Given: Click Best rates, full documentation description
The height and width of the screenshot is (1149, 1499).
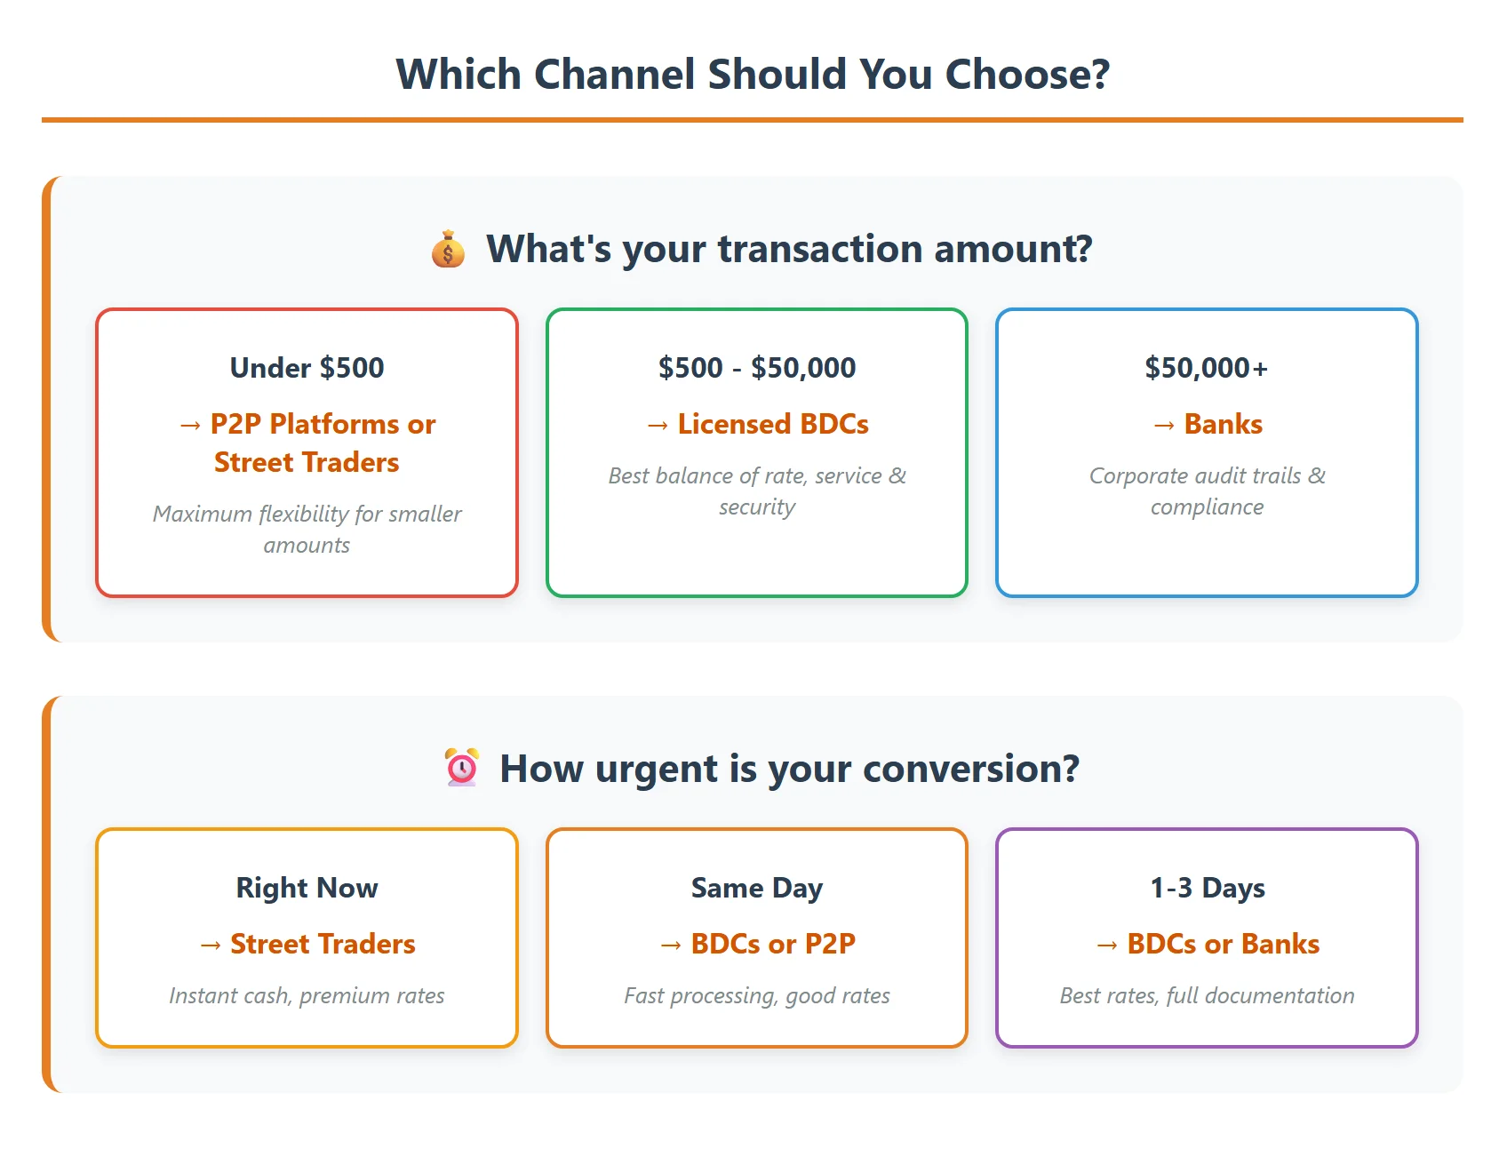Looking at the screenshot, I should 1207,995.
